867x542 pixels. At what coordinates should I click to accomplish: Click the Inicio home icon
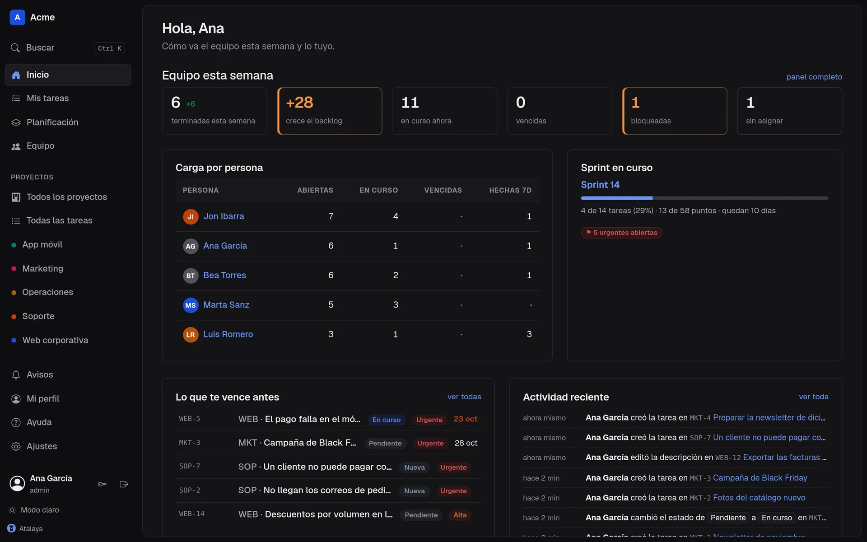tap(16, 75)
